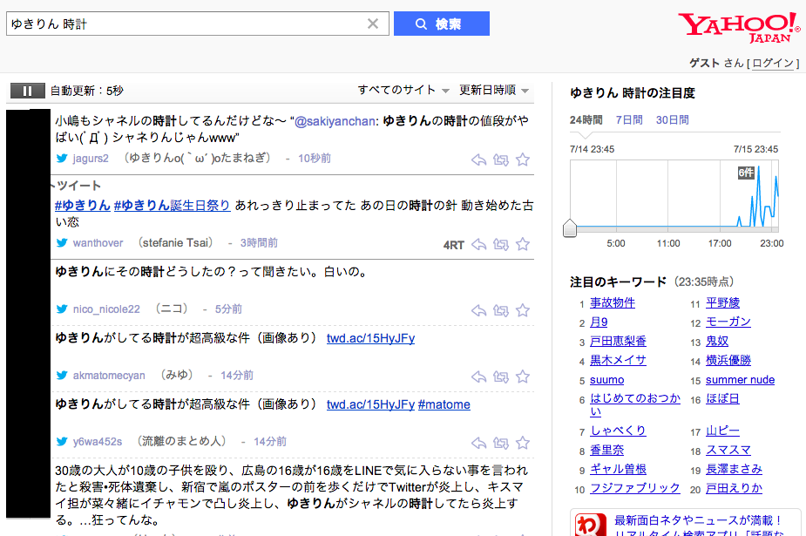806x536 pixels.
Task: Star the wanthover tweet
Action: (x=523, y=245)
